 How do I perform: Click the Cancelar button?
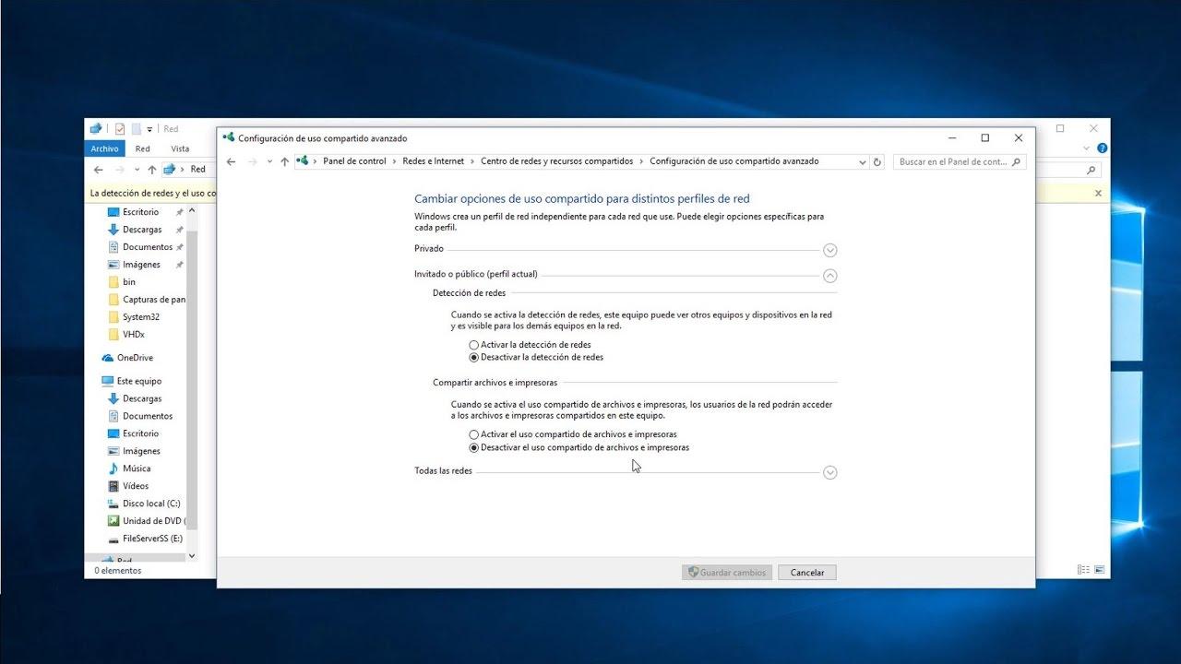[806, 573]
